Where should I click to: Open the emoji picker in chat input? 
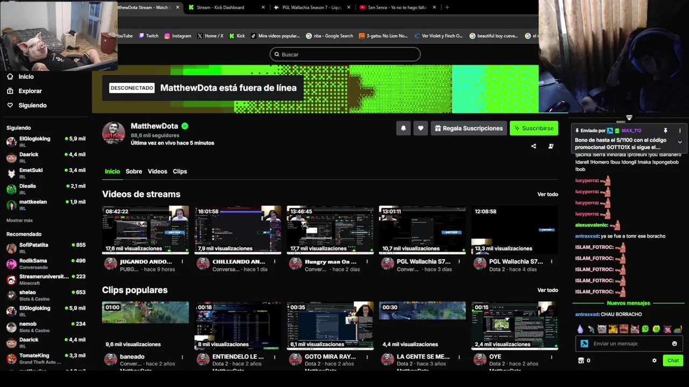click(x=674, y=343)
